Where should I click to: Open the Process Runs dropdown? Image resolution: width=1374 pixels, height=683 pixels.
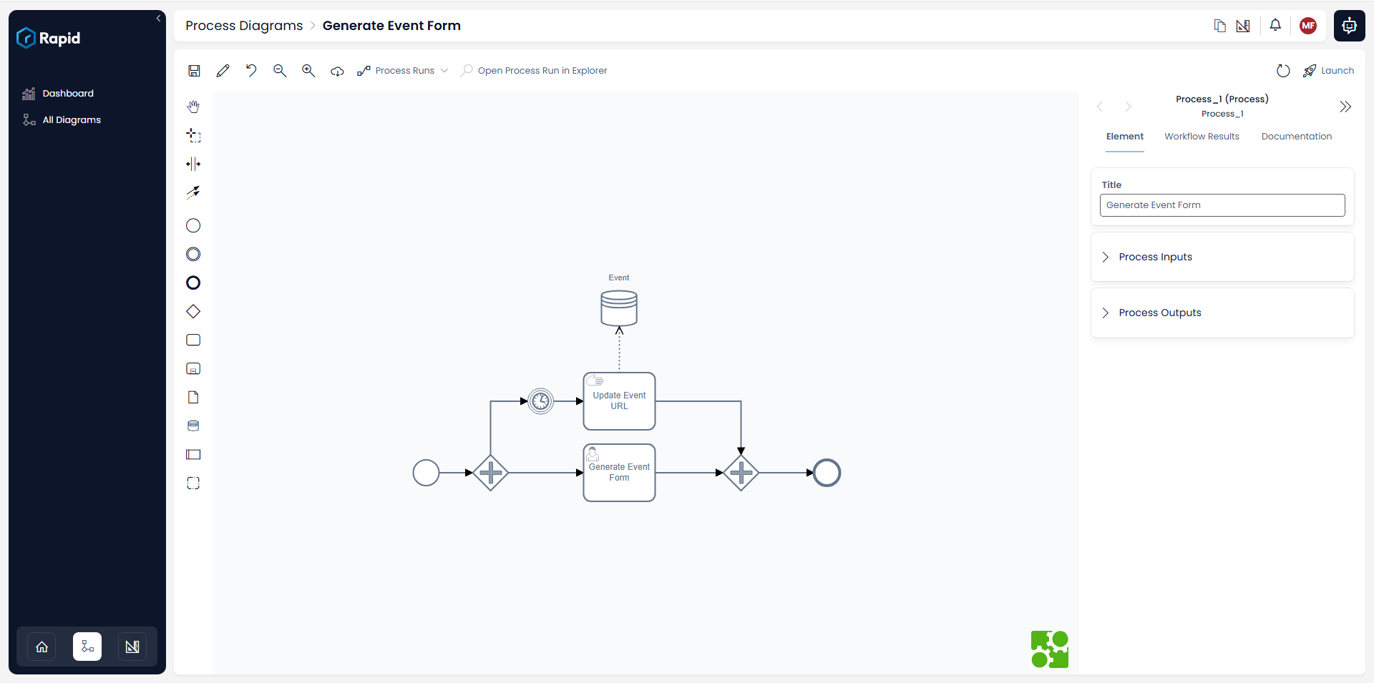[x=403, y=71]
